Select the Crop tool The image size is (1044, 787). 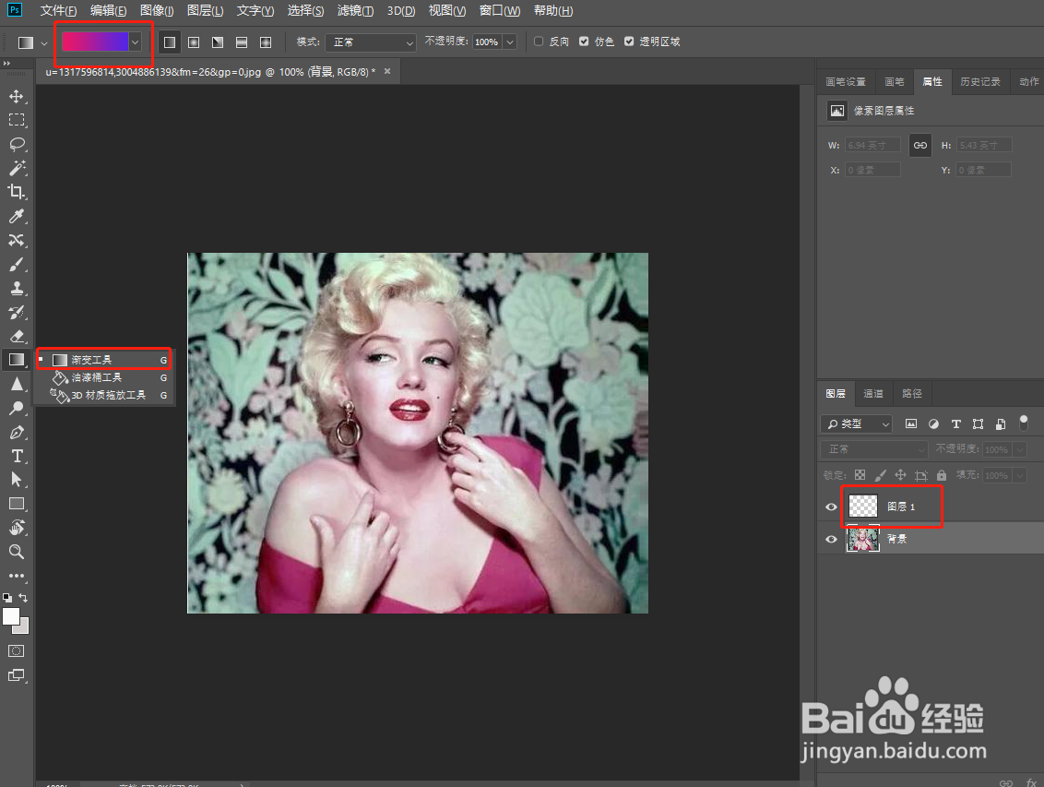point(17,192)
